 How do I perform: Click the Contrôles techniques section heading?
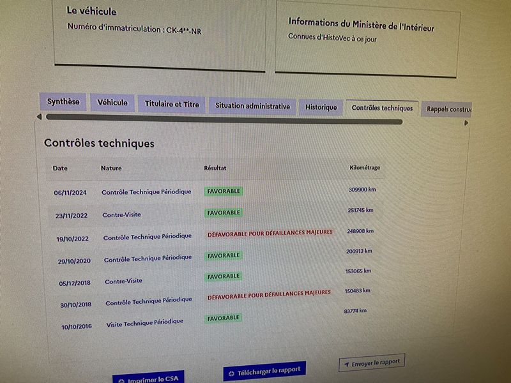coord(99,143)
